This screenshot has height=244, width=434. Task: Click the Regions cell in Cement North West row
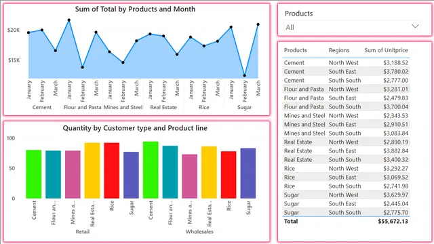344,63
